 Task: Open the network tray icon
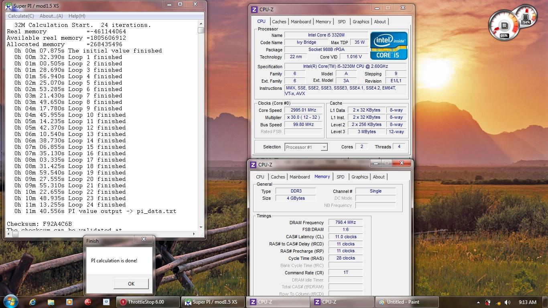498,302
